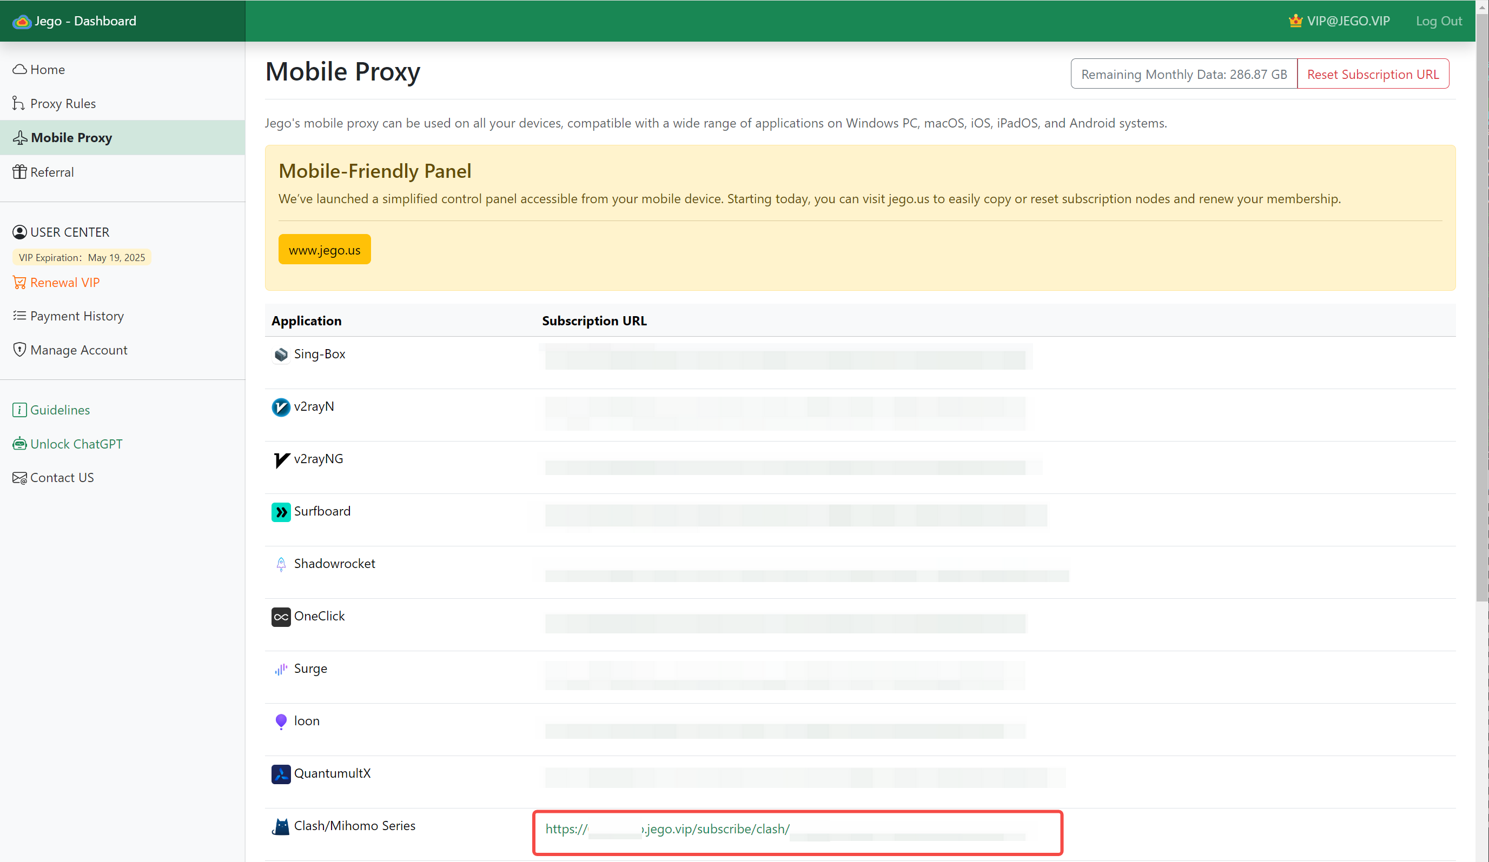Click the www.jego.us button
Screen dimensions: 1489x862
tap(325, 250)
